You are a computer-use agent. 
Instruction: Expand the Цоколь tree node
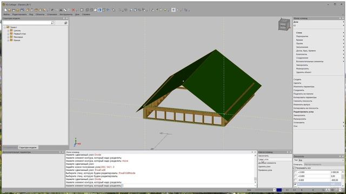click(8, 31)
